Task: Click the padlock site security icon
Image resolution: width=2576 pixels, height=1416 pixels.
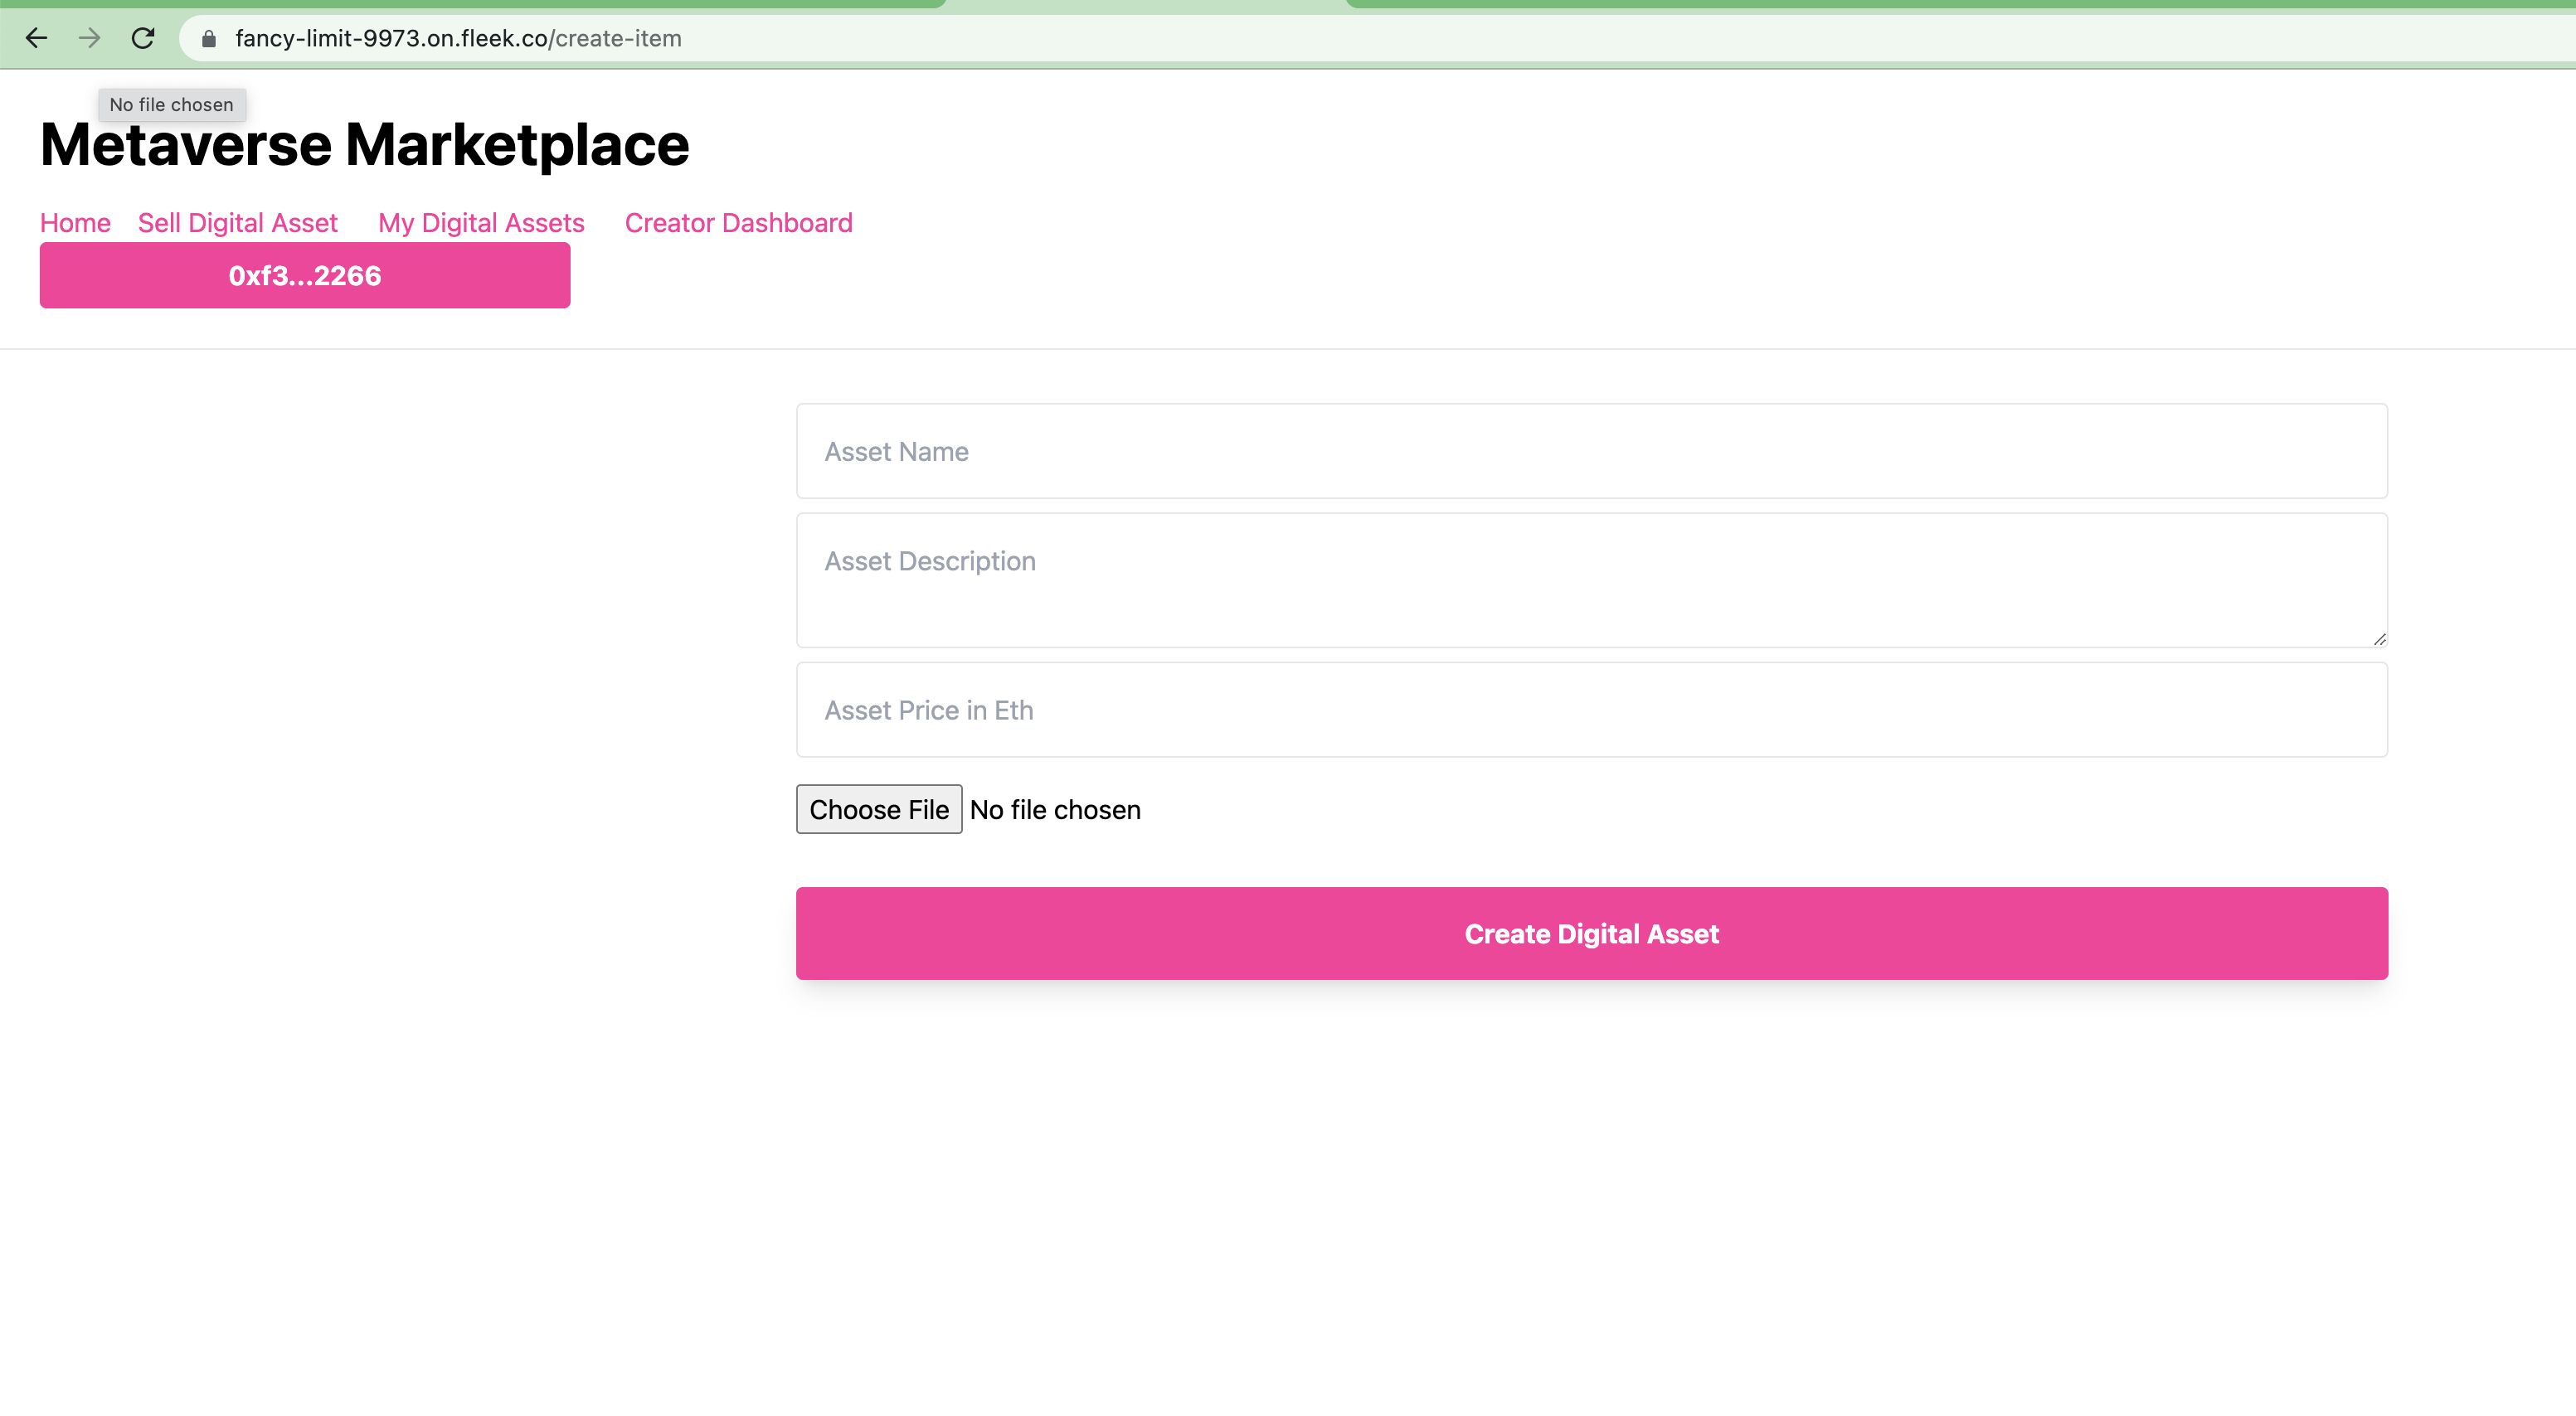Action: click(209, 39)
